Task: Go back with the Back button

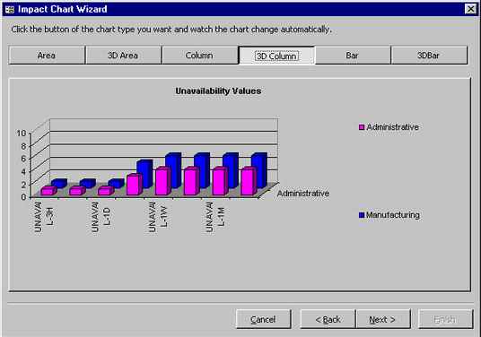Action: pos(328,319)
